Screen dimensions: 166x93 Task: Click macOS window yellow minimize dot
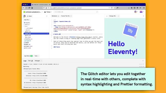click(x=25, y=5)
